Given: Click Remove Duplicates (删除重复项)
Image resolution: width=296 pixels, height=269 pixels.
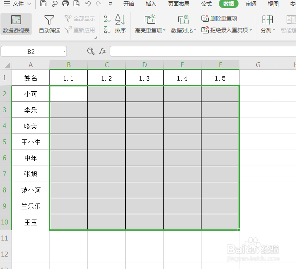Looking at the screenshot, I should pyautogui.click(x=219, y=18).
